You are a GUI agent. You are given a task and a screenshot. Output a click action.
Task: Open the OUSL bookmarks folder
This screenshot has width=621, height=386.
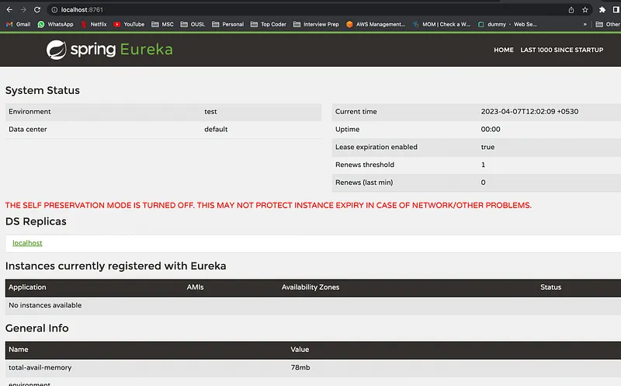[193, 24]
